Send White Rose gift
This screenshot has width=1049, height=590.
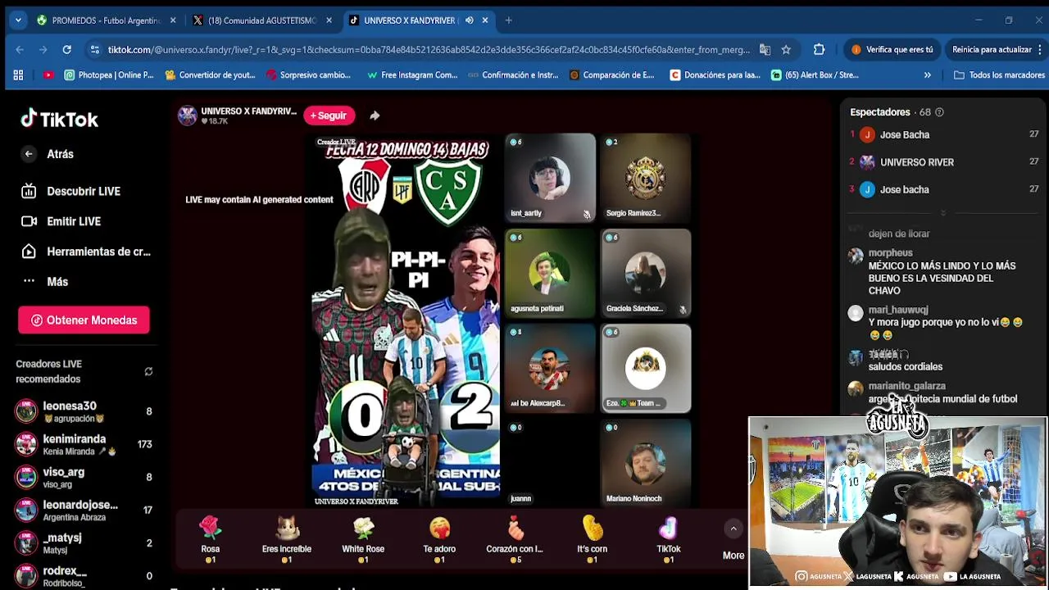pos(363,539)
